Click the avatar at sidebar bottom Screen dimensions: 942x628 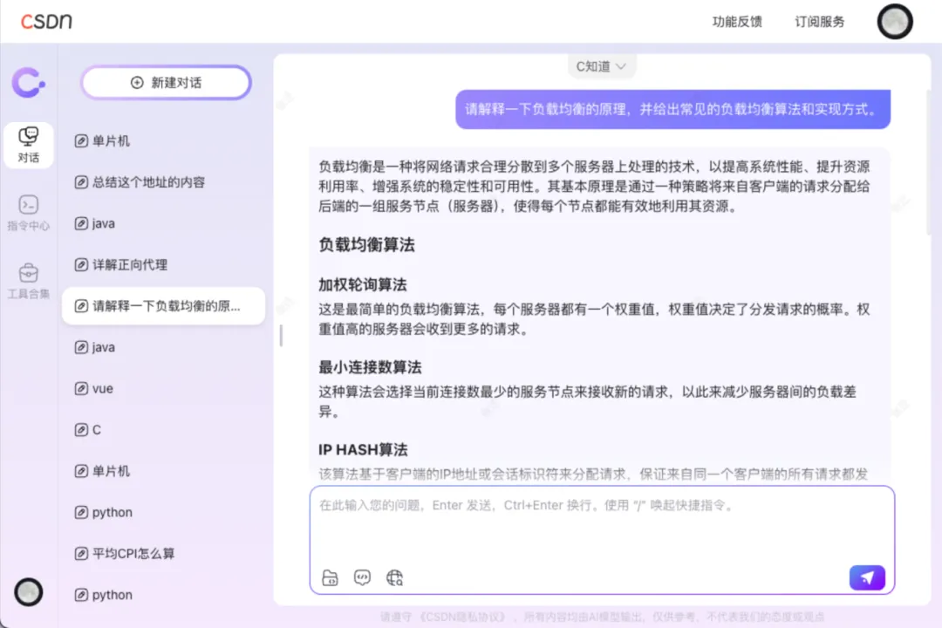[x=28, y=592]
